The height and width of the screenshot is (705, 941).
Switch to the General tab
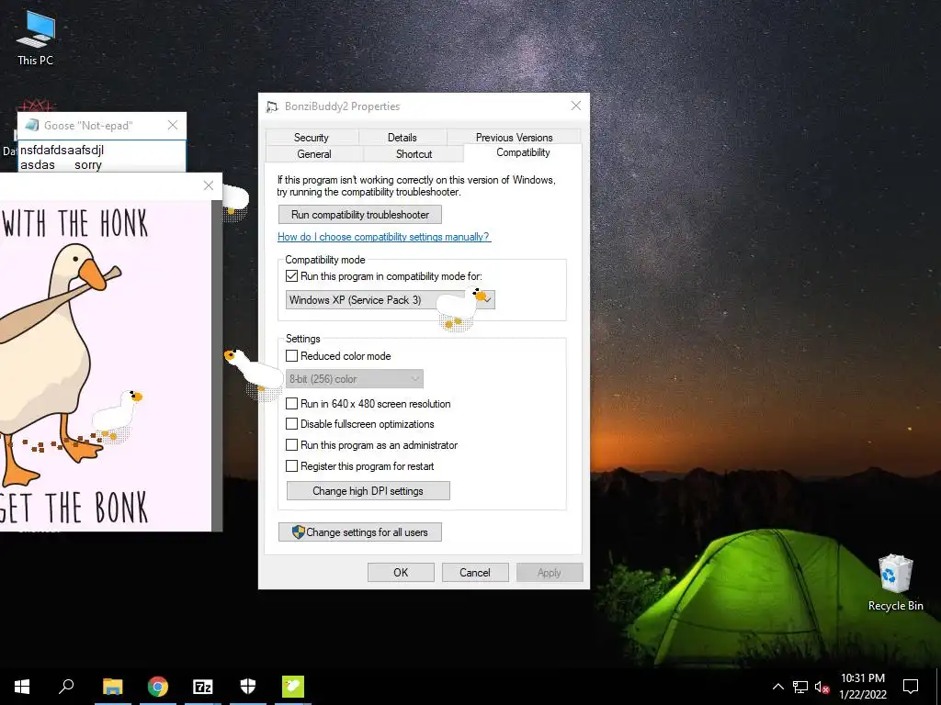(x=314, y=154)
